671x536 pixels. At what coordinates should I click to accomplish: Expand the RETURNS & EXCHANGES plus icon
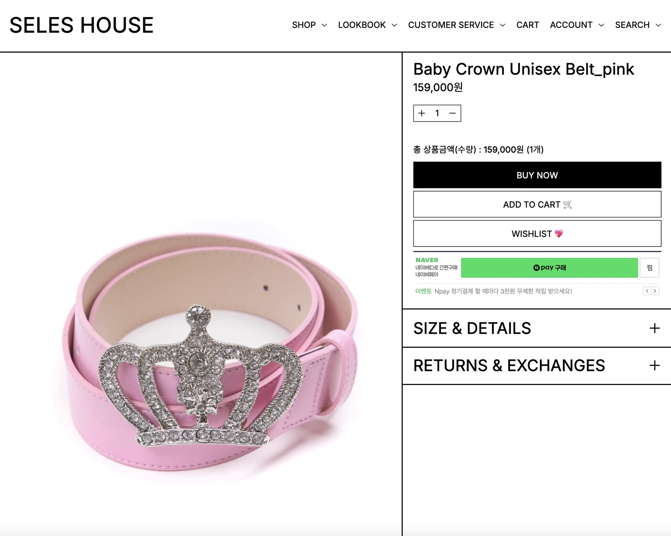tap(654, 365)
